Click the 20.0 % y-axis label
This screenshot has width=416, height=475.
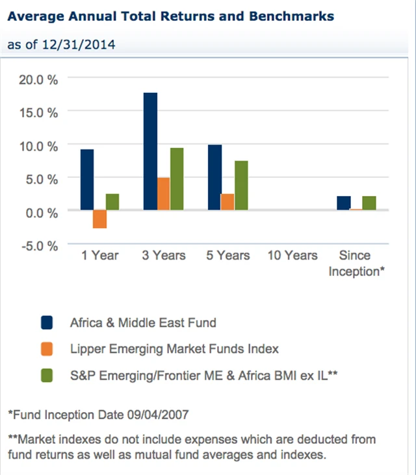[x=40, y=79]
